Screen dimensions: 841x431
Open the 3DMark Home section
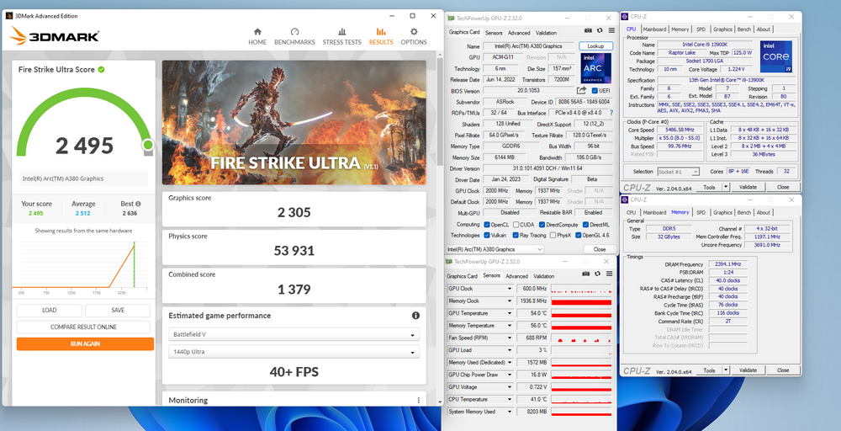(x=257, y=36)
